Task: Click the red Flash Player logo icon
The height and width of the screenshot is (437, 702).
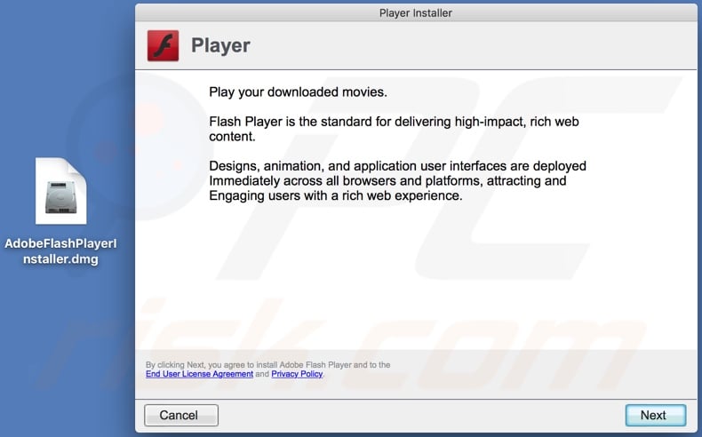Action: point(163,45)
